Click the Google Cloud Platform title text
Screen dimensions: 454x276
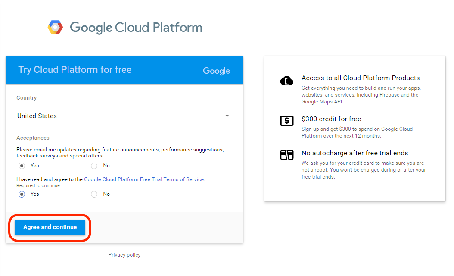tap(136, 28)
